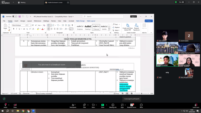Switch to the Design ribbon tab

coord(23,21)
